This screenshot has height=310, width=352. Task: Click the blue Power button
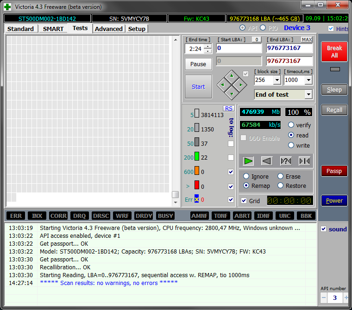pyautogui.click(x=334, y=200)
